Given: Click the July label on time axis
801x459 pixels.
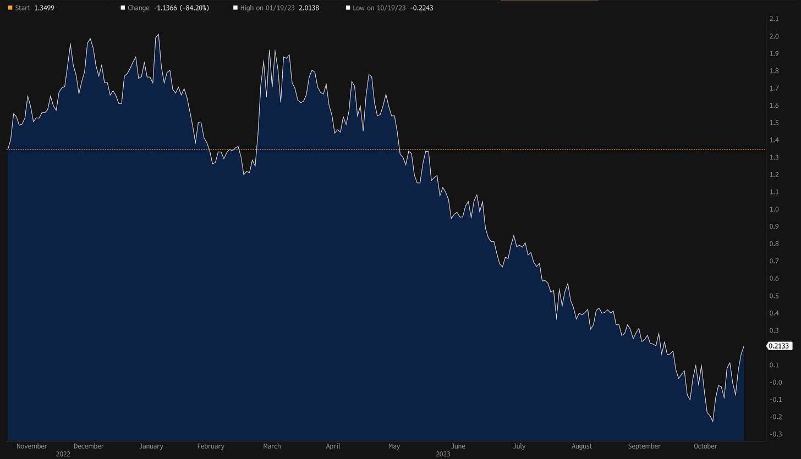Looking at the screenshot, I should pyautogui.click(x=519, y=446).
